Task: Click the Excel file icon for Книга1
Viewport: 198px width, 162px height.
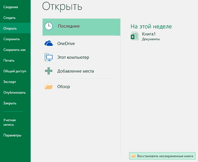Action: coord(135,36)
